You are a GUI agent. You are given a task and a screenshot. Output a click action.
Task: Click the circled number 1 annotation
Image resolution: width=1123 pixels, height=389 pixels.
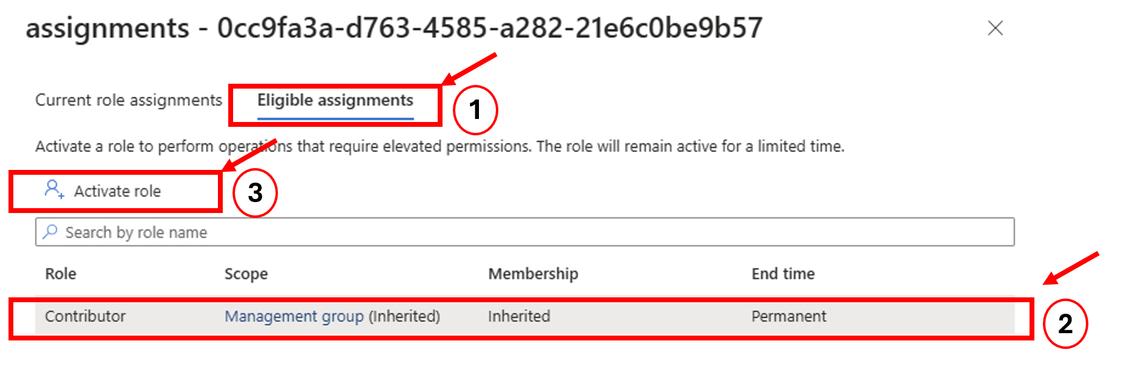[x=475, y=110]
